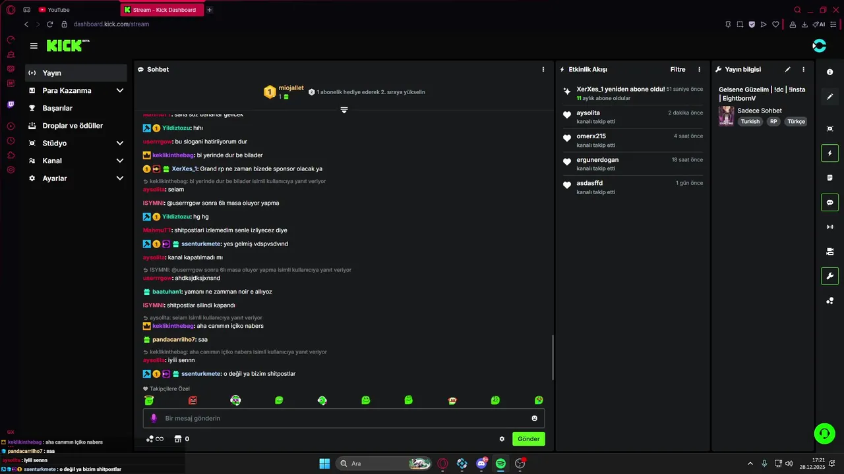
Task: Open the Yayın bilgisi options menu
Action: 803,69
